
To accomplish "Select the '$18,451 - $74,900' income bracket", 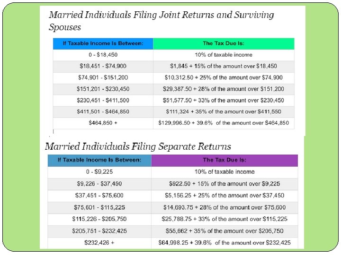I will [103, 66].
